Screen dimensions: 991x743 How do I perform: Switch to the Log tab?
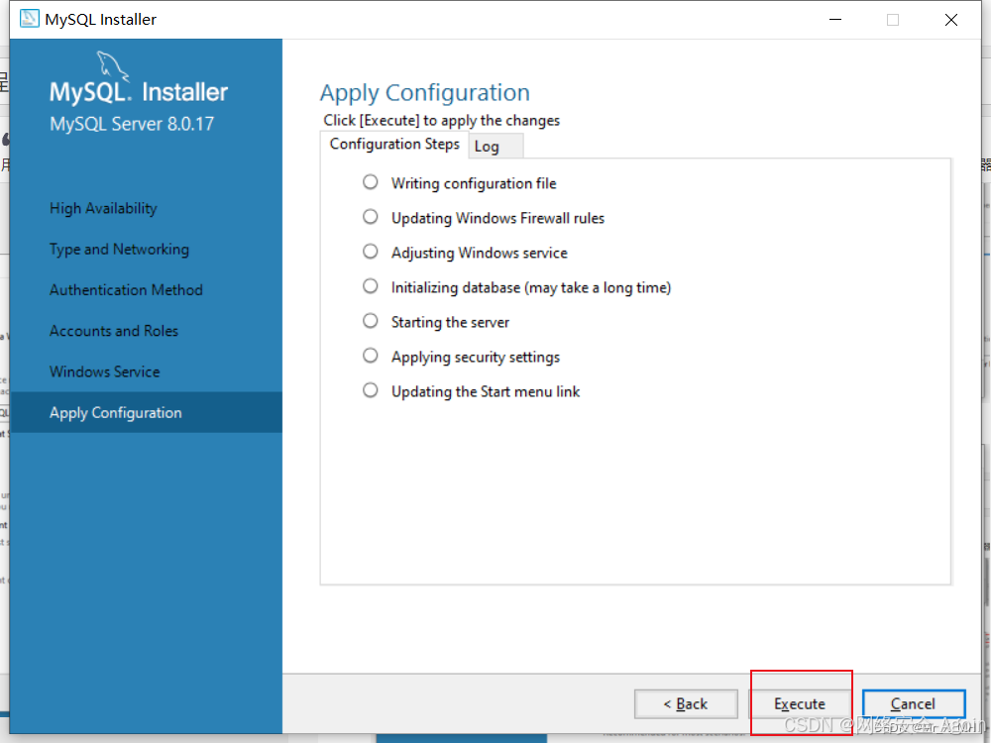485,145
